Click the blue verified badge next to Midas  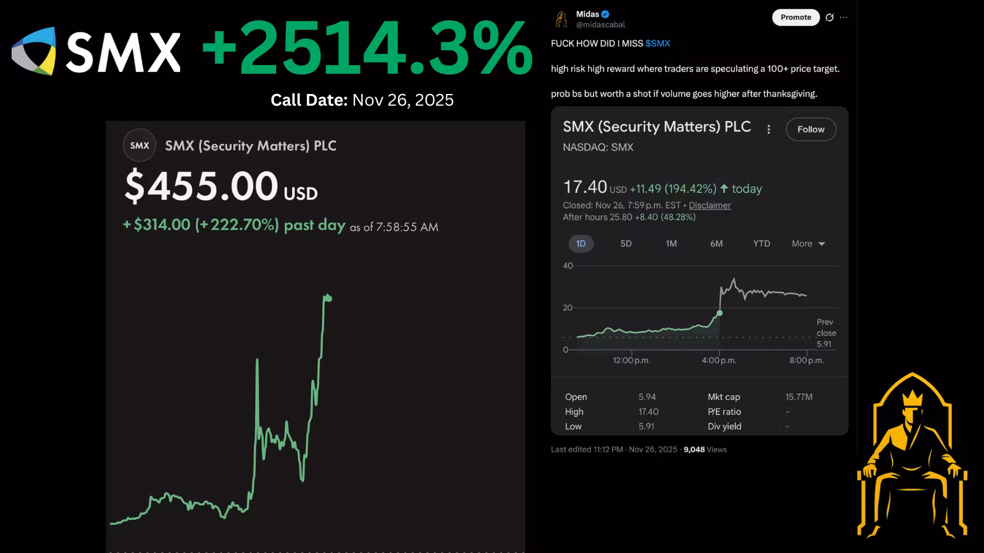(606, 14)
